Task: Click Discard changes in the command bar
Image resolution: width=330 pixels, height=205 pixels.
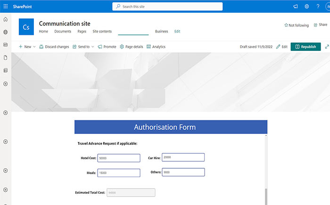Action: [54, 47]
